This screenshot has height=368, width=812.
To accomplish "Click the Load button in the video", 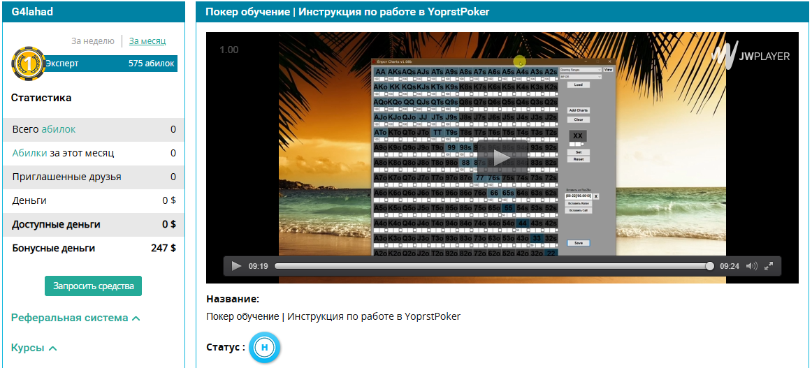I will pyautogui.click(x=579, y=84).
